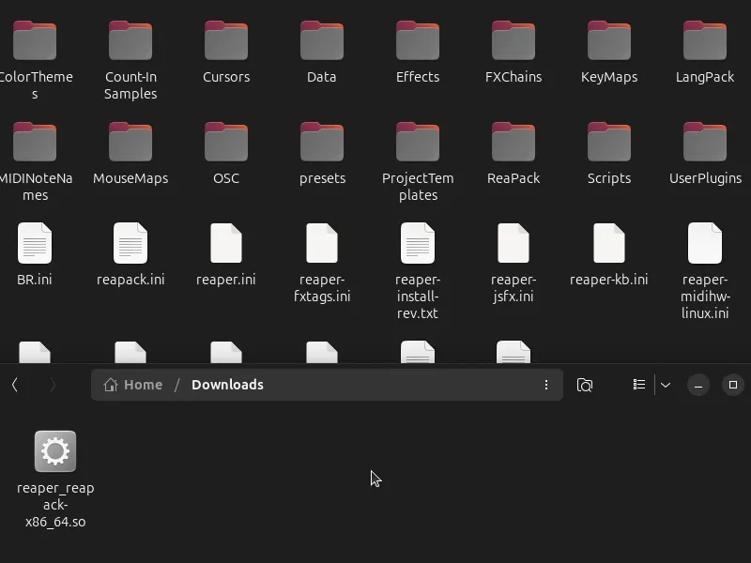Select the reaper-midihw-linux.ini file icon
Image resolution: width=751 pixels, height=563 pixels.
(705, 243)
